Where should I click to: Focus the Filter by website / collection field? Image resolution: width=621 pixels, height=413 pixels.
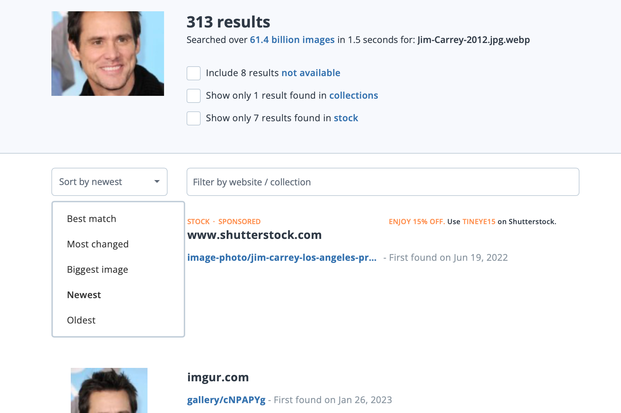pyautogui.click(x=383, y=182)
